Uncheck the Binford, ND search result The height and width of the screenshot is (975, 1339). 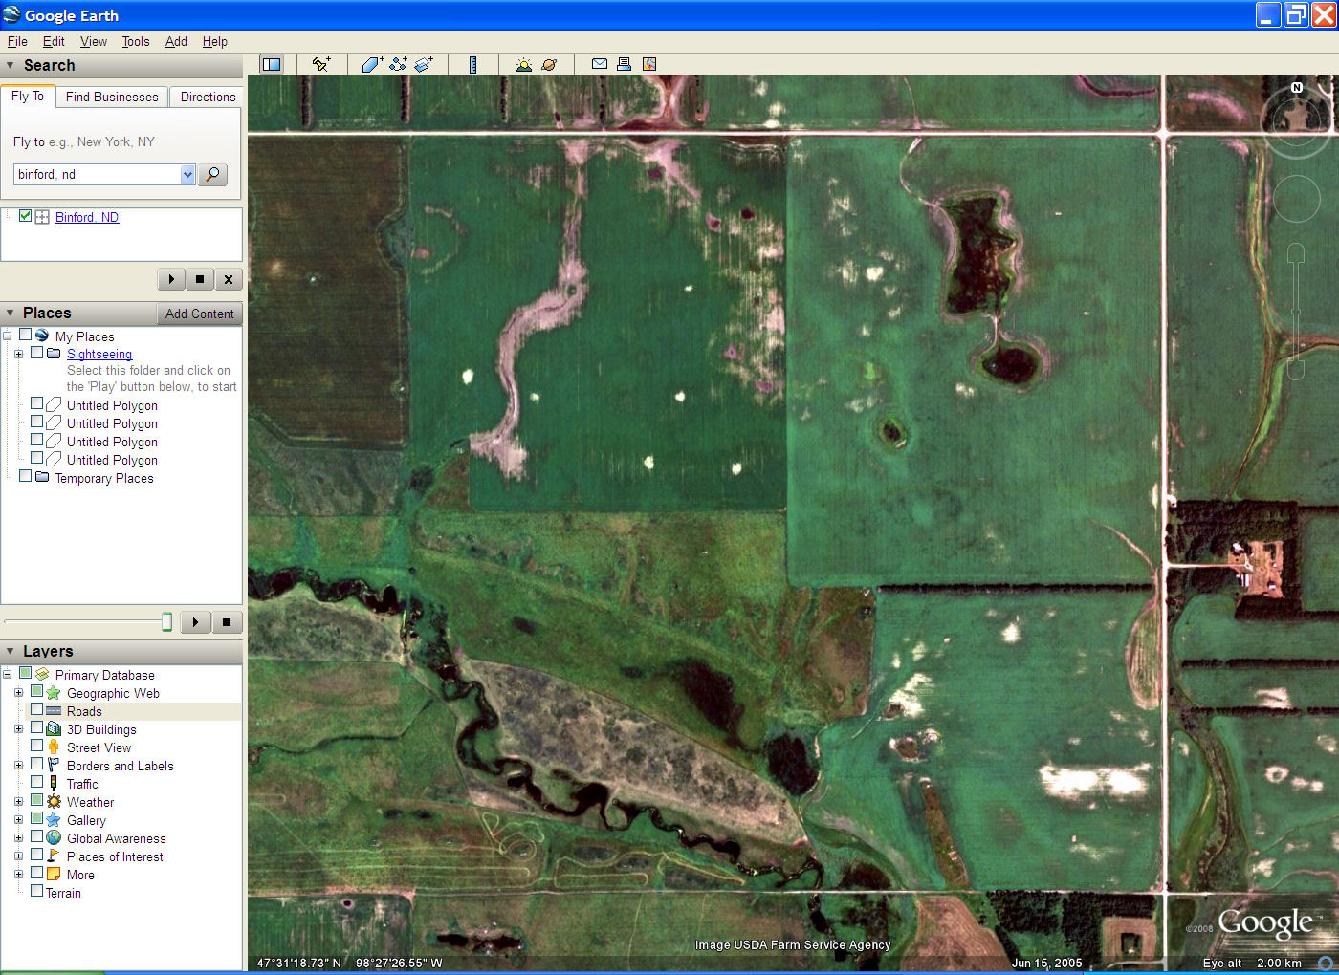click(26, 216)
